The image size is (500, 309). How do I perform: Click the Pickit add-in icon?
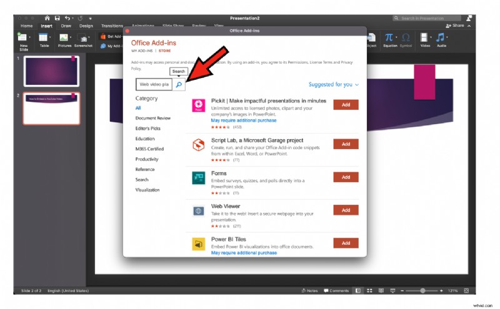(198, 105)
